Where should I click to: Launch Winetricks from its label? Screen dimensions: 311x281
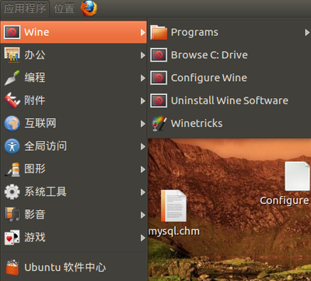pyautogui.click(x=197, y=123)
